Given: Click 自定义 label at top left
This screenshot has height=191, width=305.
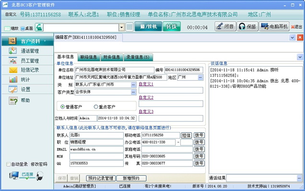Looking at the screenshot, I should [x=11, y=14].
